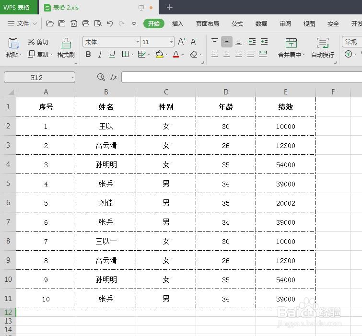Redo the last undone action
Image resolution: width=362 pixels, height=336 pixels.
click(122, 23)
